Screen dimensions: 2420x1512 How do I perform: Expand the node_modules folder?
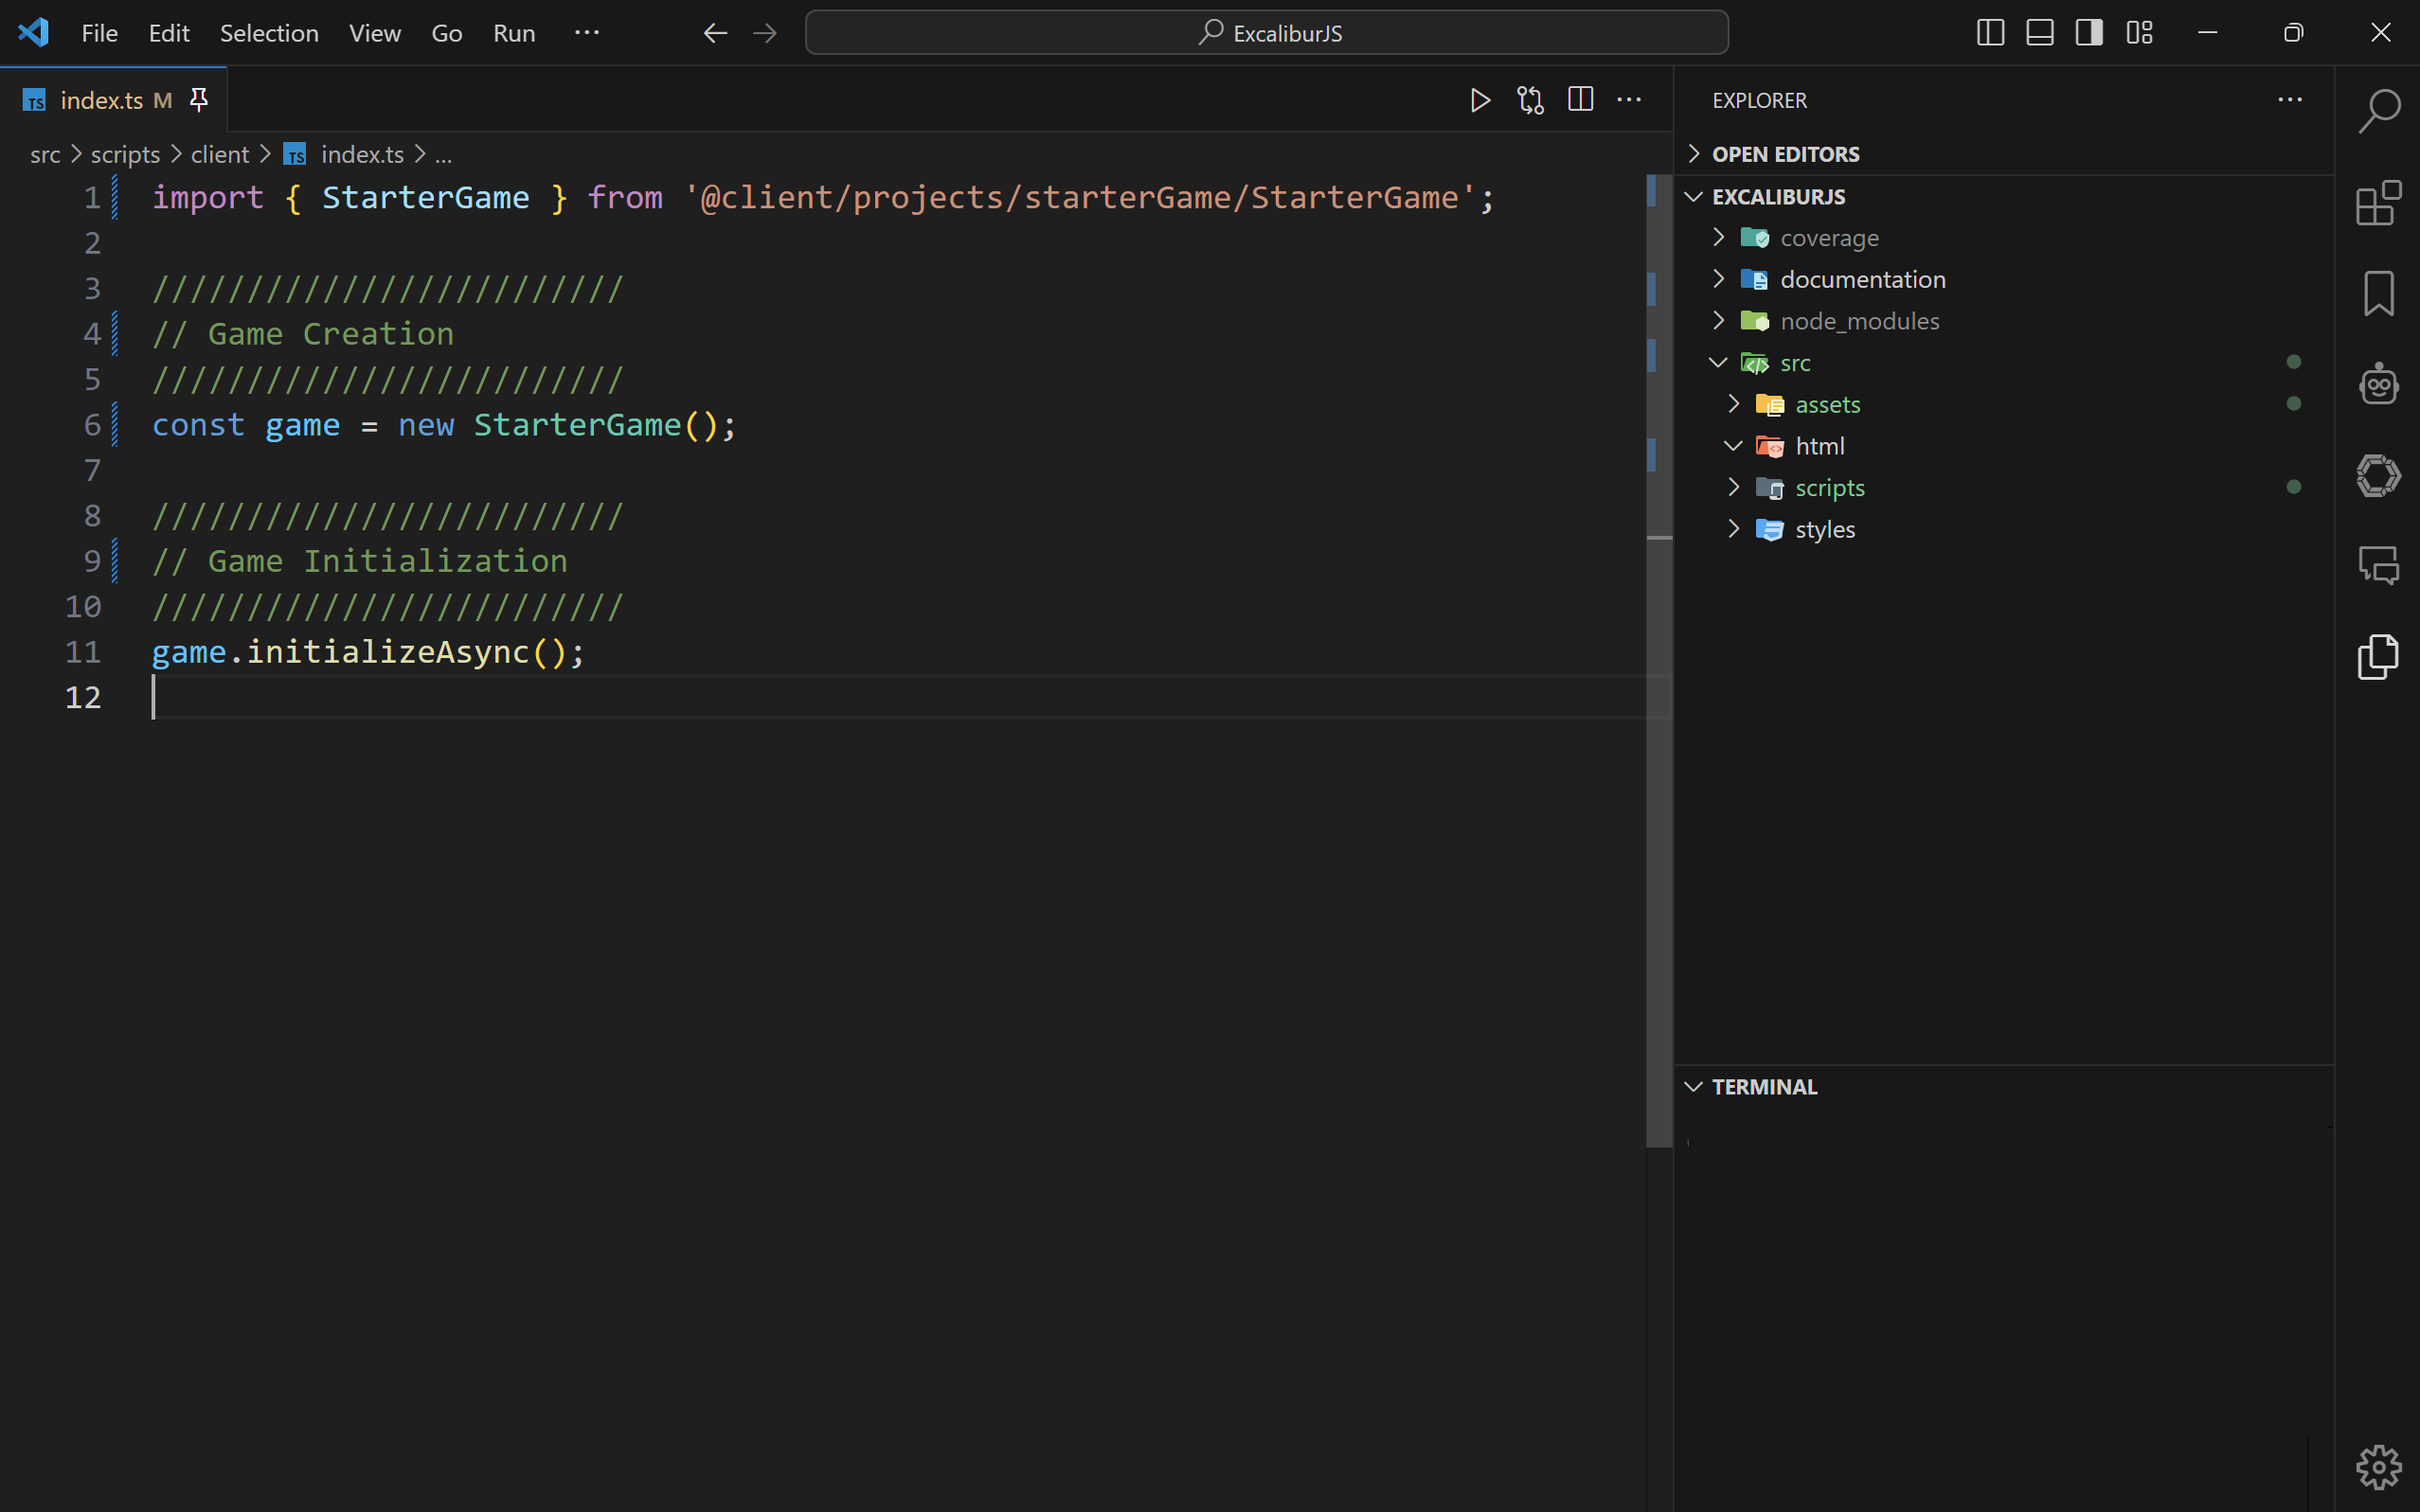(2004, 321)
